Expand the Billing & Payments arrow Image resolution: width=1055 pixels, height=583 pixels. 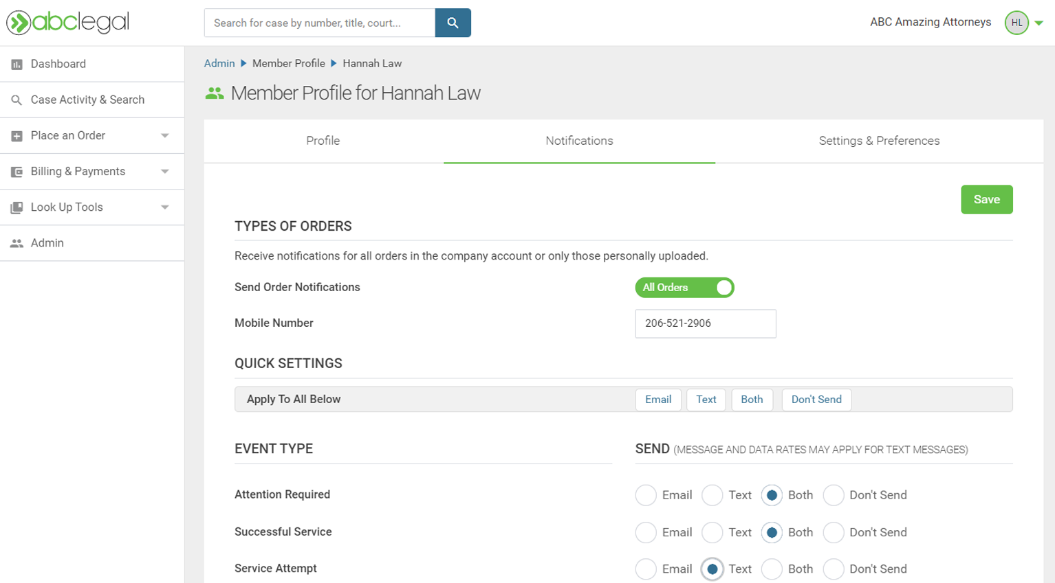tap(165, 172)
